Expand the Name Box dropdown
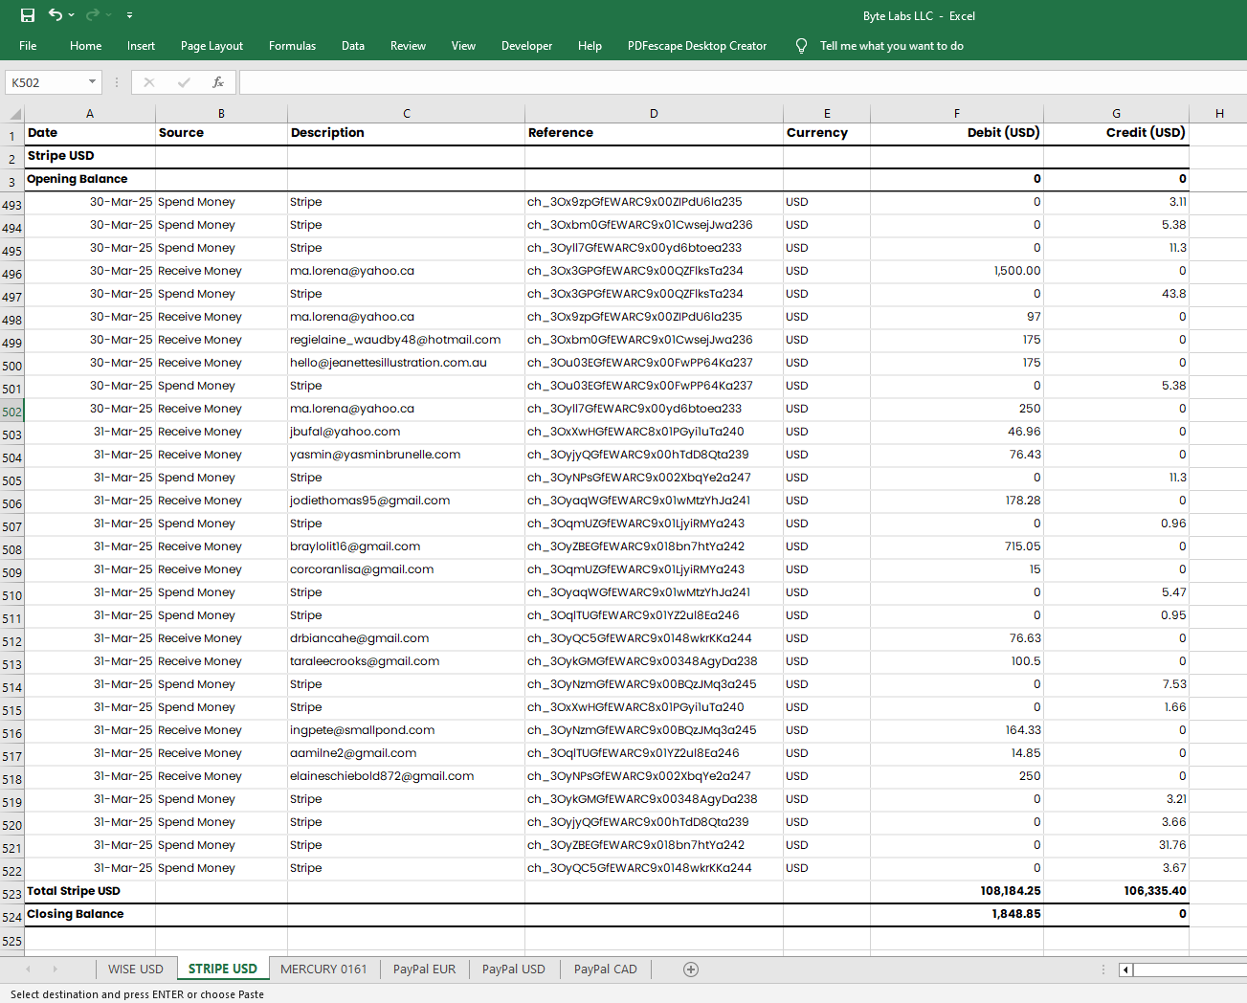The height and width of the screenshot is (1003, 1247). tap(92, 82)
